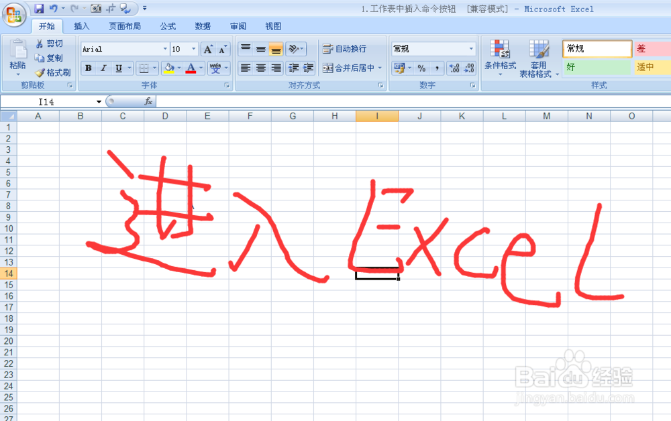Apply cell borders button
The image size is (671, 421).
click(144, 68)
